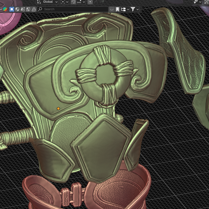
Task: Open the selectability and visibility eye menu
Action: (x=198, y=2)
